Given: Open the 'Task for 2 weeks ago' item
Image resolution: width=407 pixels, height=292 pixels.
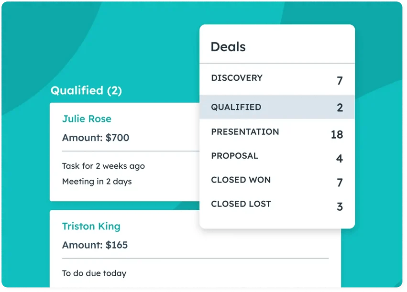Looking at the screenshot, I should 103,166.
